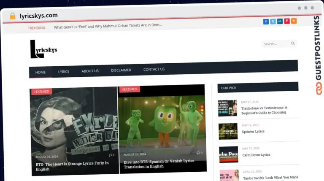The width and height of the screenshot is (324, 181).
Task: Open Trenbolone vs Testosterone article thumbnail
Action: pyautogui.click(x=227, y=108)
